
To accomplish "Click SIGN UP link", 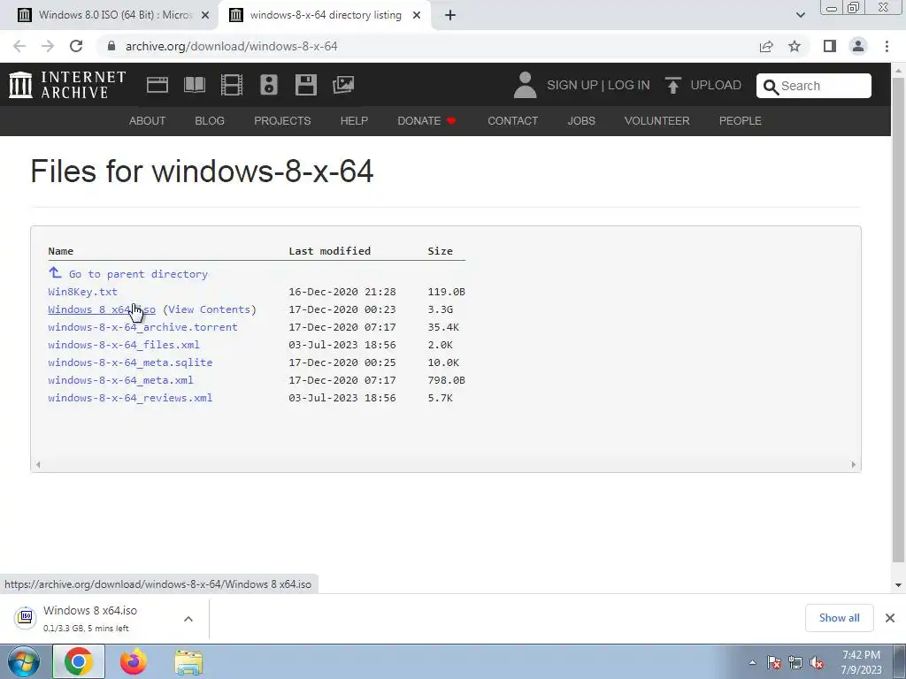I will tap(572, 85).
